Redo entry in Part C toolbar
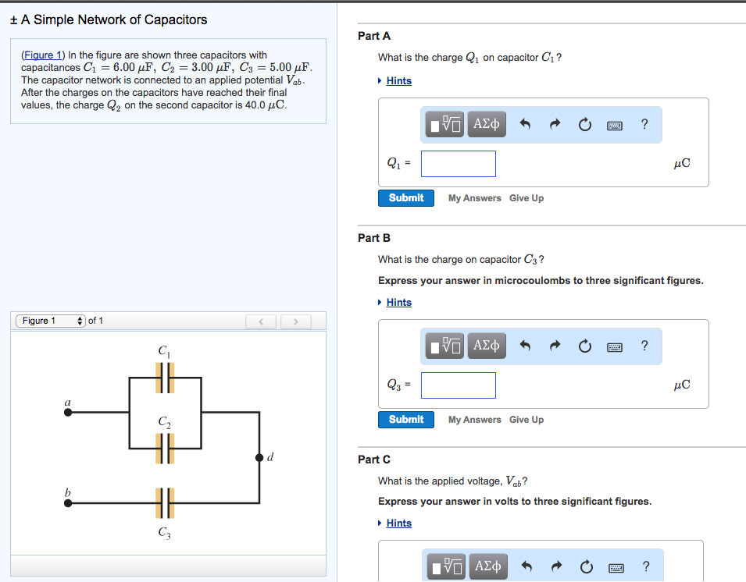This screenshot has height=582, width=746. click(556, 566)
